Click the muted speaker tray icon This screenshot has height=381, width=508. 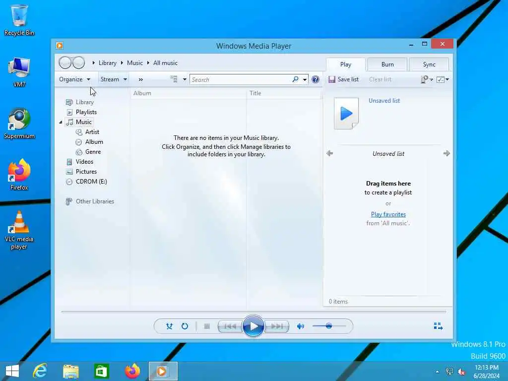[461, 372]
